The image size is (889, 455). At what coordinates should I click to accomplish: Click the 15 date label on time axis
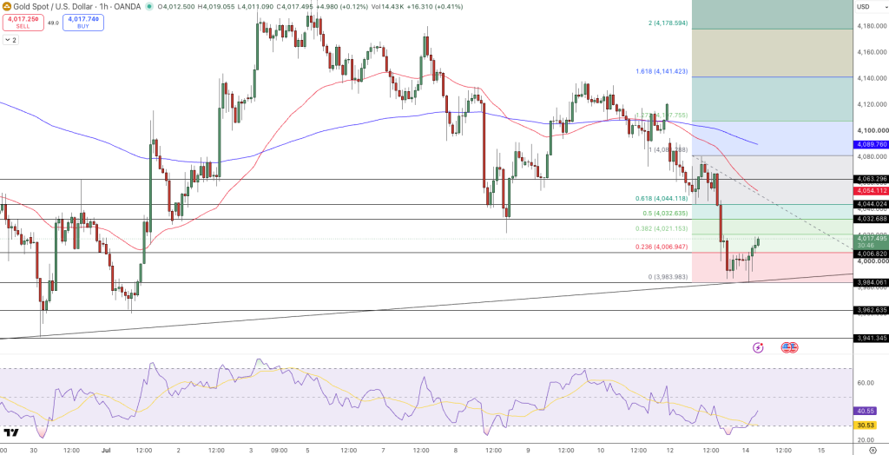821,451
